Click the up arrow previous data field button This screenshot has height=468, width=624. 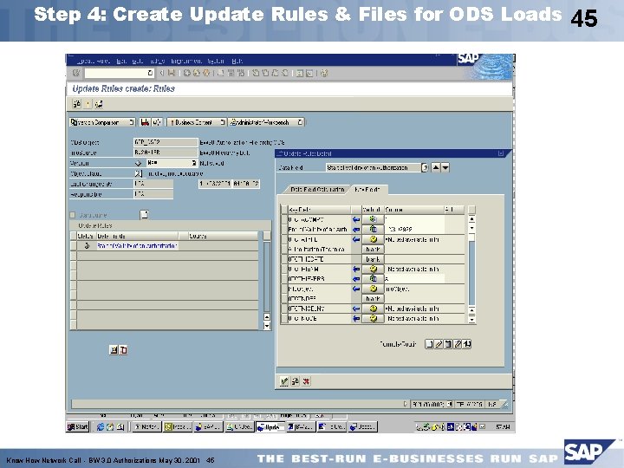click(436, 167)
